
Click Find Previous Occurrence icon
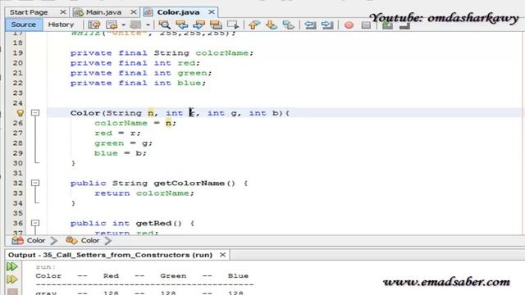click(181, 25)
